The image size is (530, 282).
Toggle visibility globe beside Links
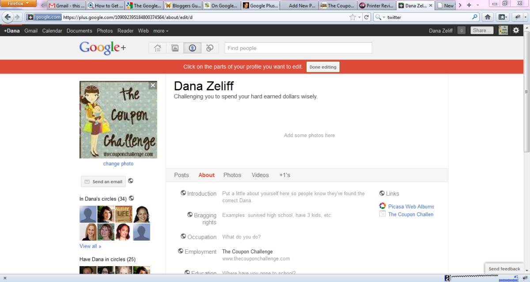pyautogui.click(x=382, y=193)
